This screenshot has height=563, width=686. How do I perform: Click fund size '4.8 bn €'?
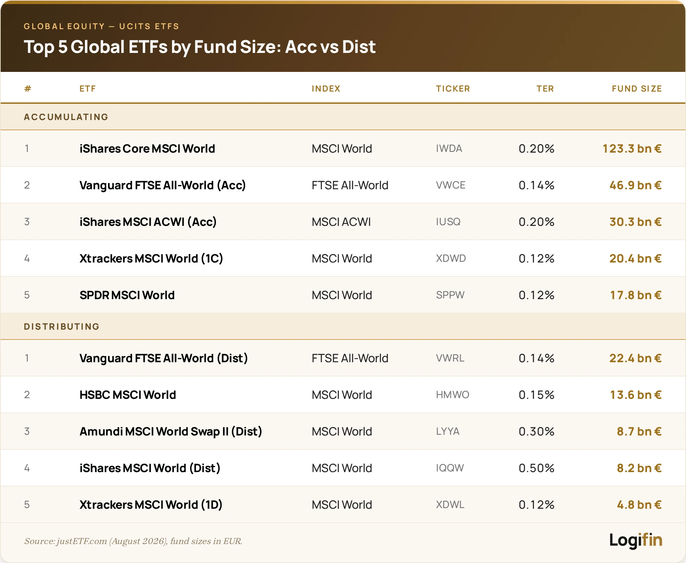click(639, 505)
